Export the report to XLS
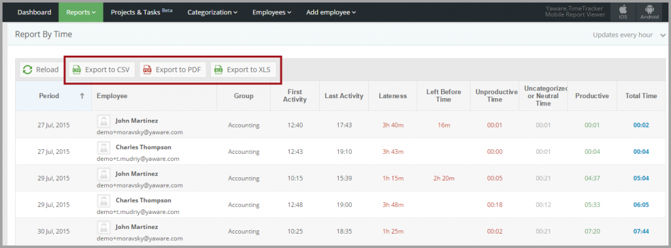This screenshot has width=671, height=248. (x=244, y=70)
